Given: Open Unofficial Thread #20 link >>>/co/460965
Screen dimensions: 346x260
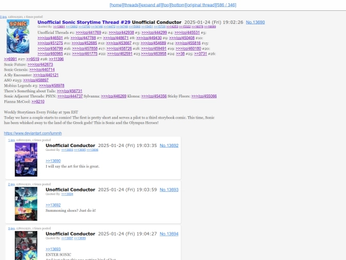Looking at the screenshot, I should click(x=51, y=54).
